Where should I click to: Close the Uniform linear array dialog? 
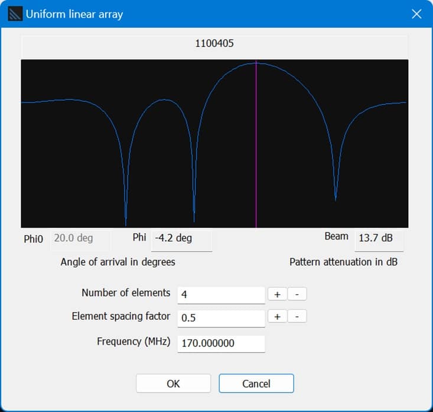point(416,14)
